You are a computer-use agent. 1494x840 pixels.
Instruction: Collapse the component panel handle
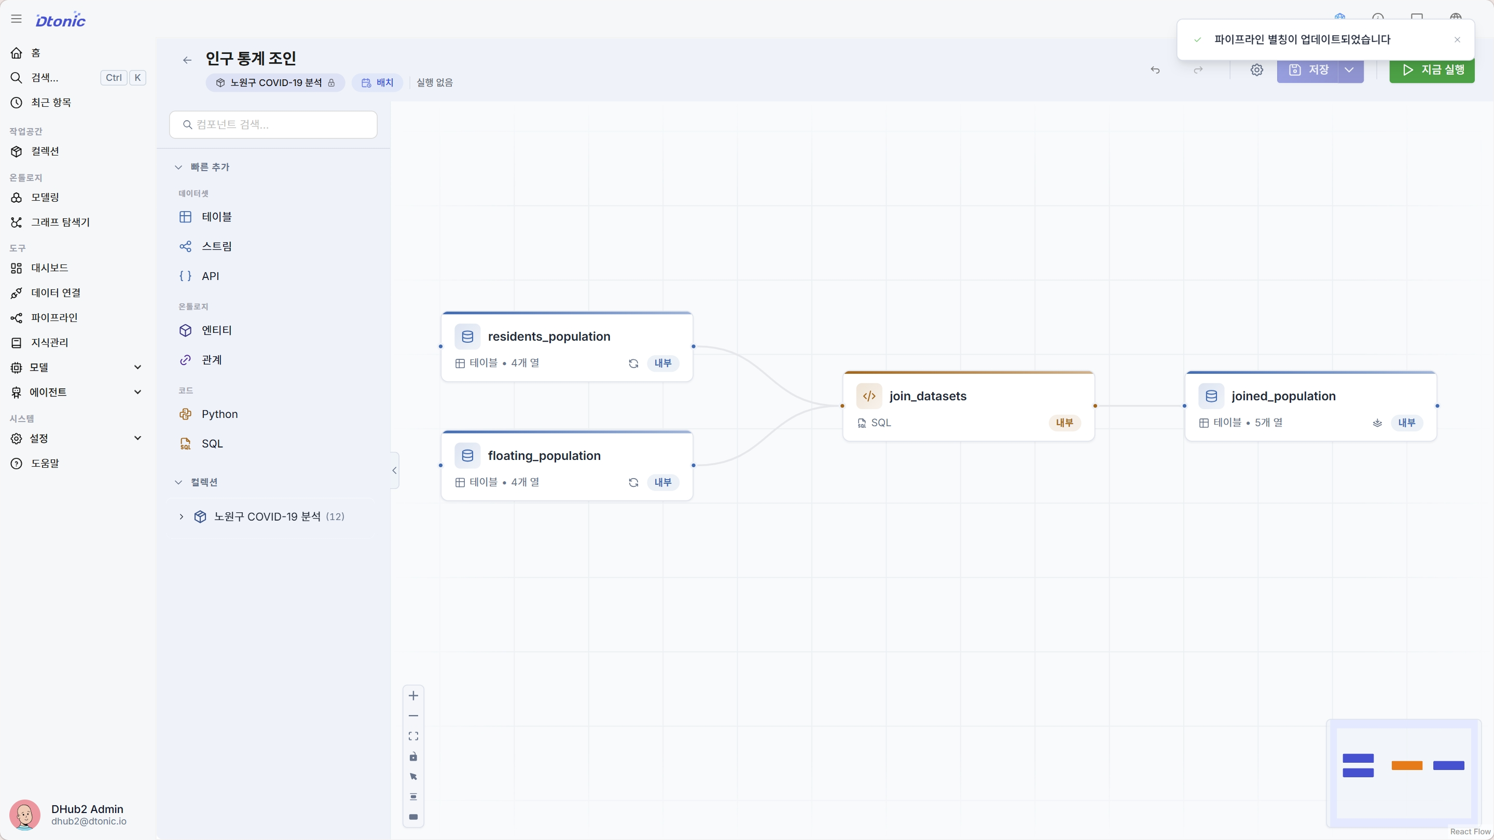pos(394,470)
